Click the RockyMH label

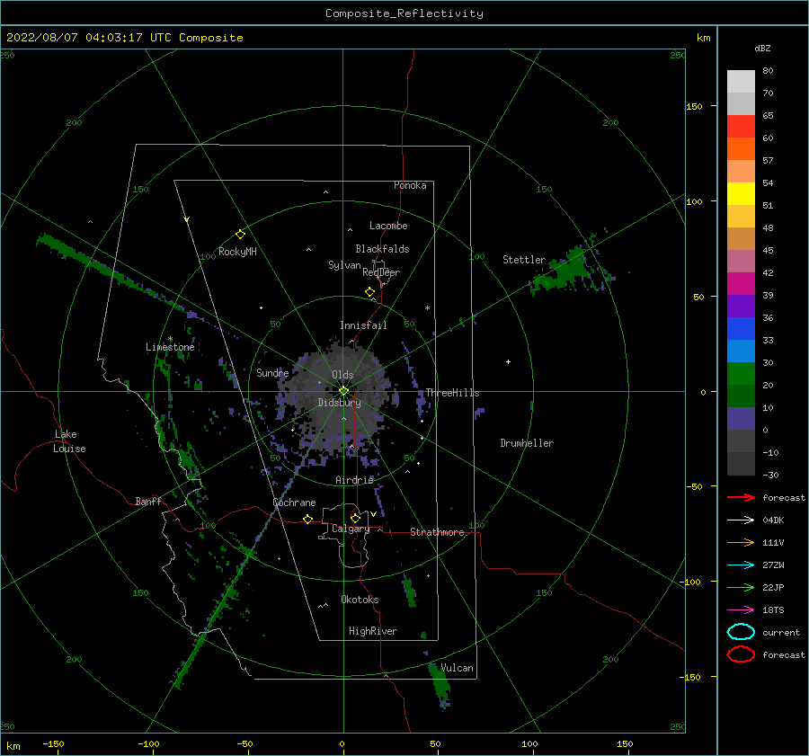click(237, 252)
